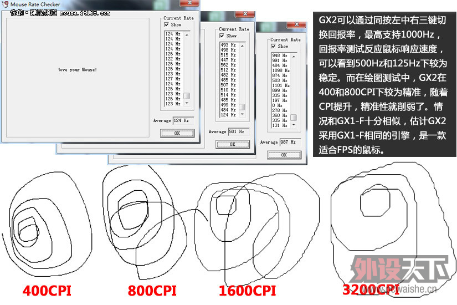Click scrollbar thumb in the 987 Hz window list
This screenshot has height=305, width=457.
[x=294, y=118]
